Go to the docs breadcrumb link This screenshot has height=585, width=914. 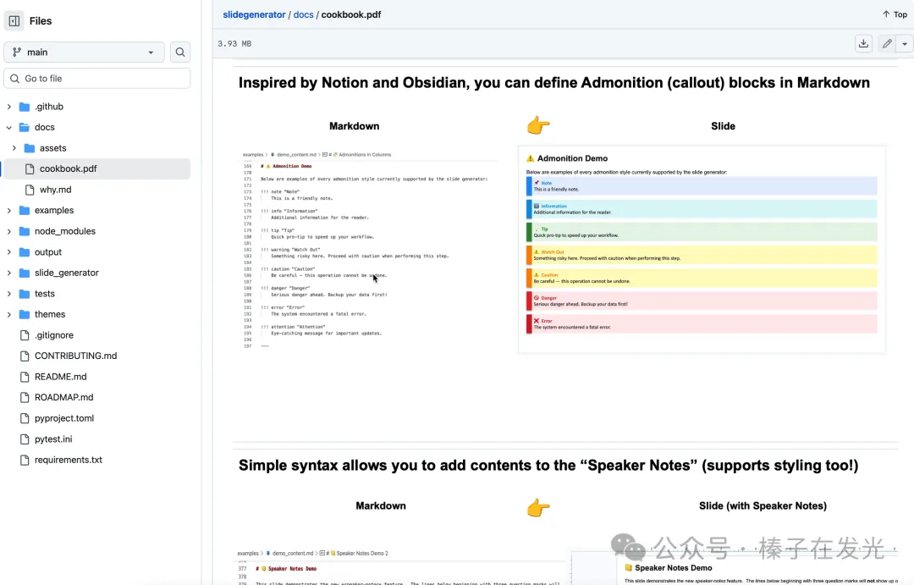303,15
